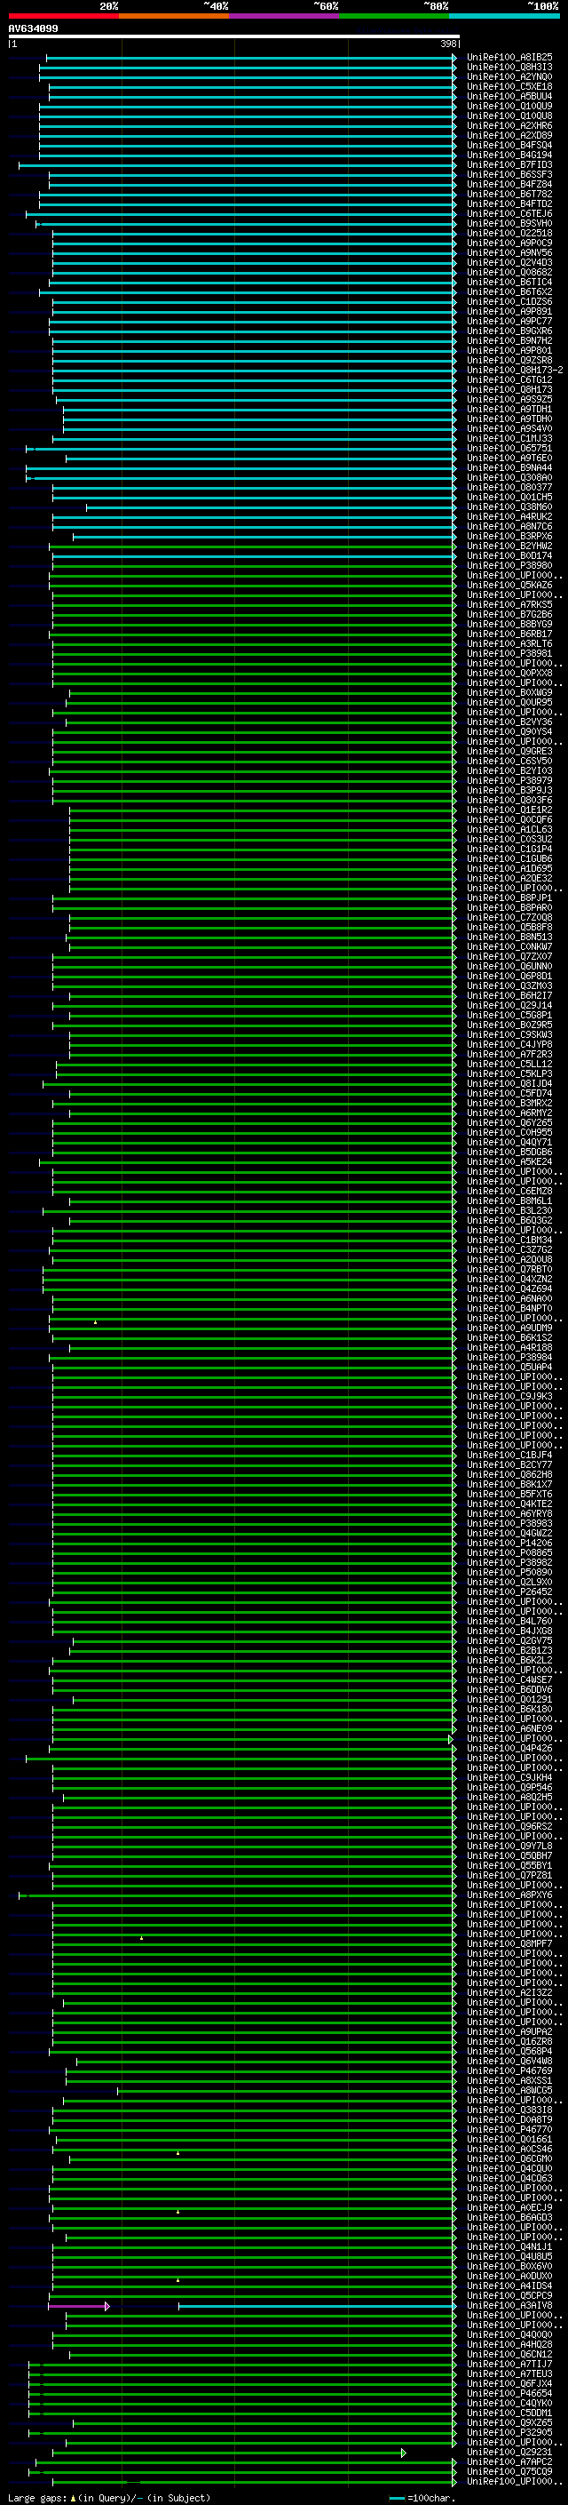Select hit label UniRef100_A7APC2
The height and width of the screenshot is (2505, 568).
click(509, 2462)
